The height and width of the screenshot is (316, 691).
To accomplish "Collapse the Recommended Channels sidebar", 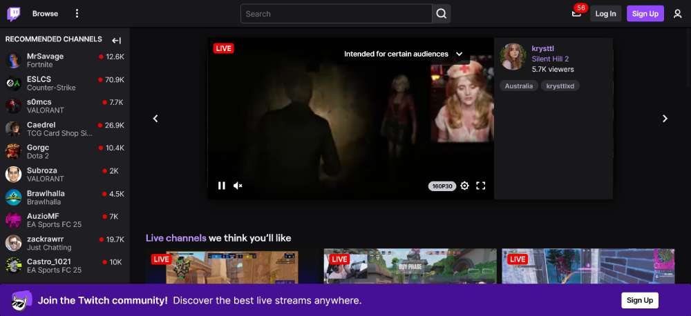I will (x=117, y=40).
